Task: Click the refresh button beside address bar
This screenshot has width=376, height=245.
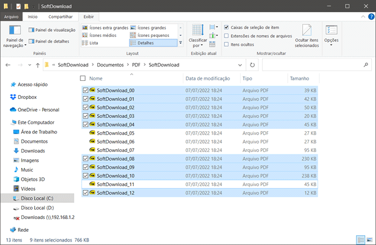Action: tap(253, 65)
